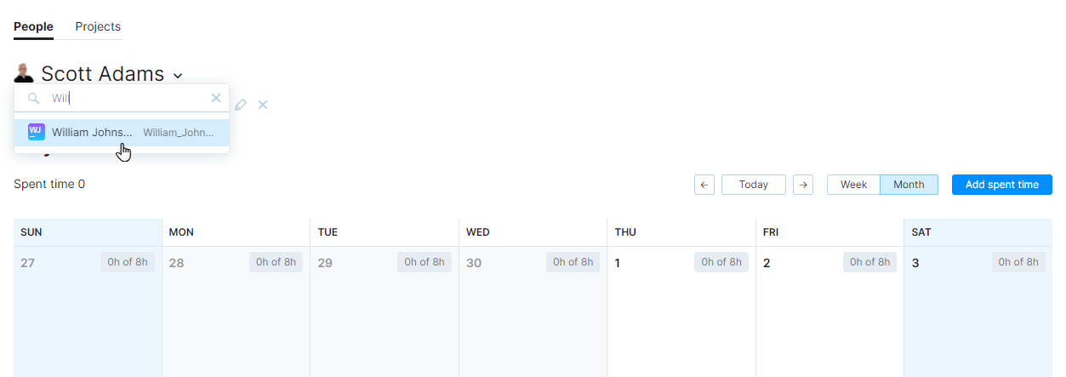Select Saturday the 3rd calendar cell
Screen dimensions: 1066x377
pyautogui.click(x=978, y=311)
